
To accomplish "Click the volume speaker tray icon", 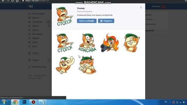I will pyautogui.click(x=184, y=102).
